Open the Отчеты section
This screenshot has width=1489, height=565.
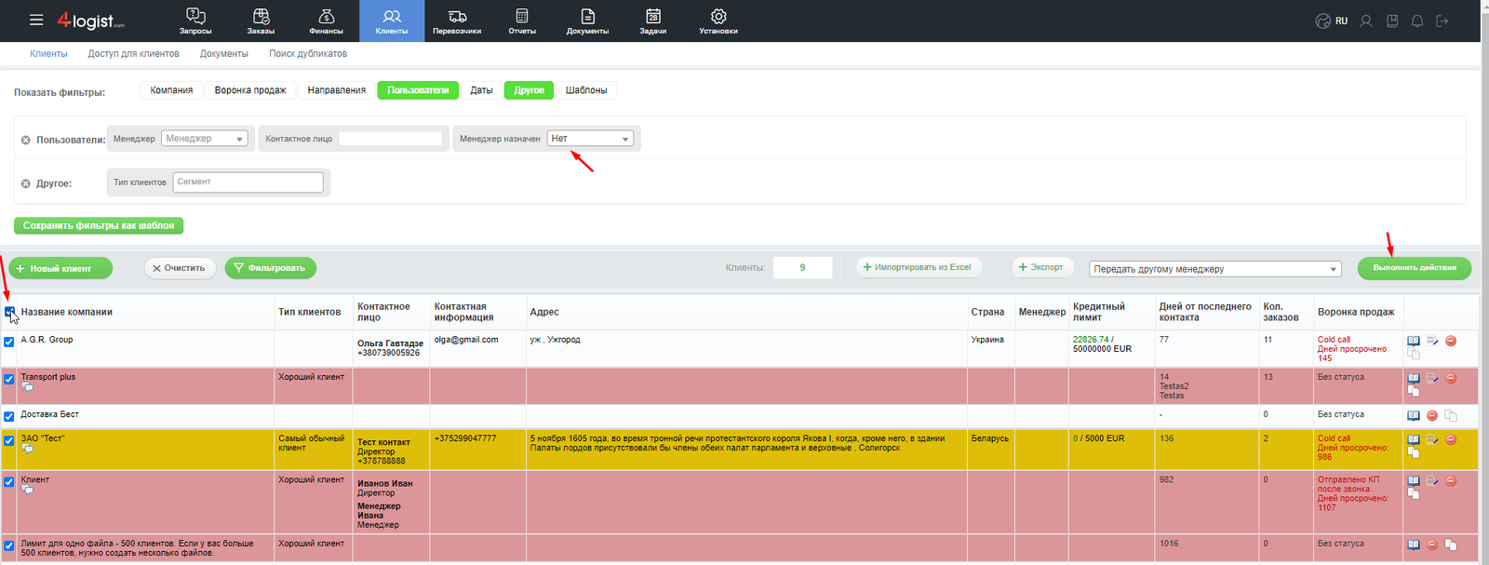click(x=522, y=20)
